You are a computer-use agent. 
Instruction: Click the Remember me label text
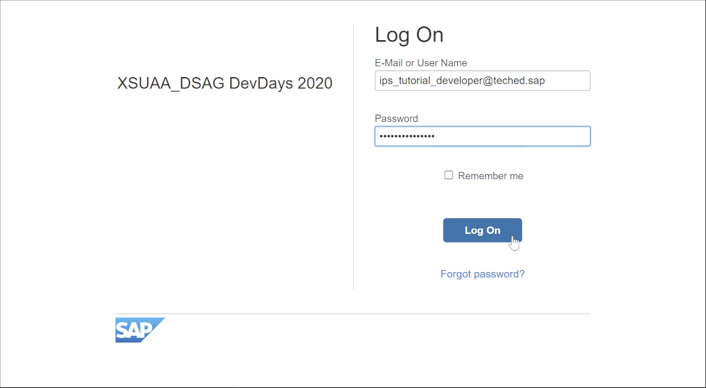(x=490, y=176)
